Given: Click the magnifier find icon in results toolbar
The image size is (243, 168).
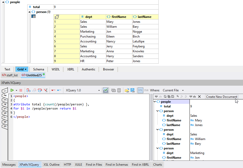Looking at the screenshot, I should click(178, 97).
